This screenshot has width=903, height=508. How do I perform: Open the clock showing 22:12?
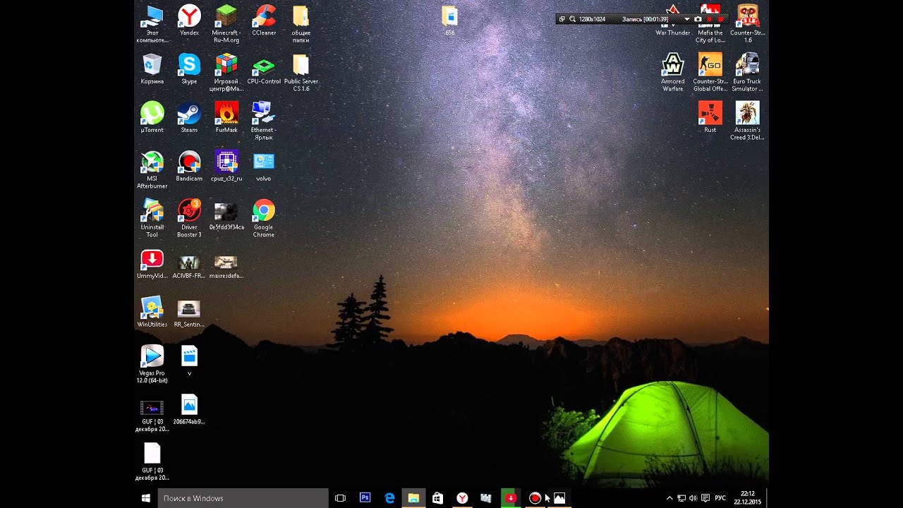pos(747,498)
